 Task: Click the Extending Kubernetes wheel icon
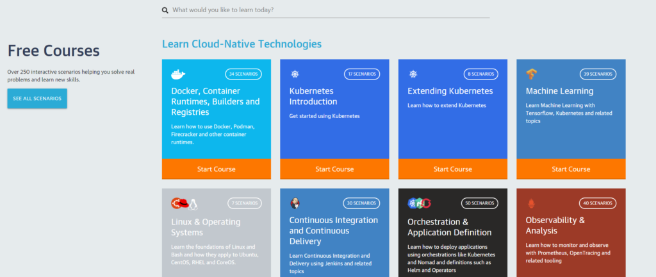pyautogui.click(x=413, y=74)
